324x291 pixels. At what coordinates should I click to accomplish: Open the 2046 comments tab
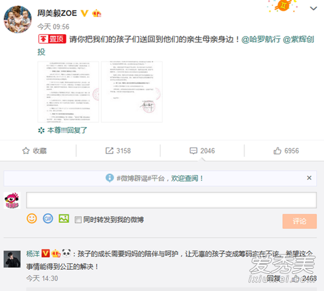tap(202, 150)
